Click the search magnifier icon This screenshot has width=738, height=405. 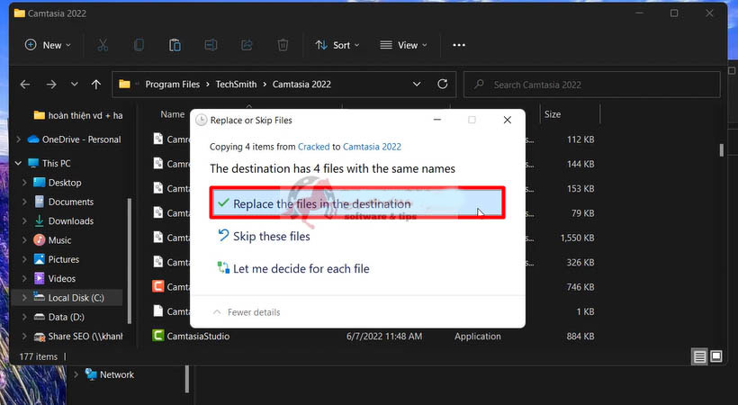click(479, 85)
